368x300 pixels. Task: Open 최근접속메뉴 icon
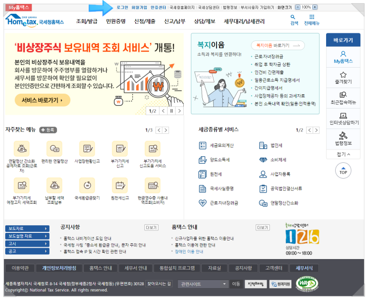(343, 95)
